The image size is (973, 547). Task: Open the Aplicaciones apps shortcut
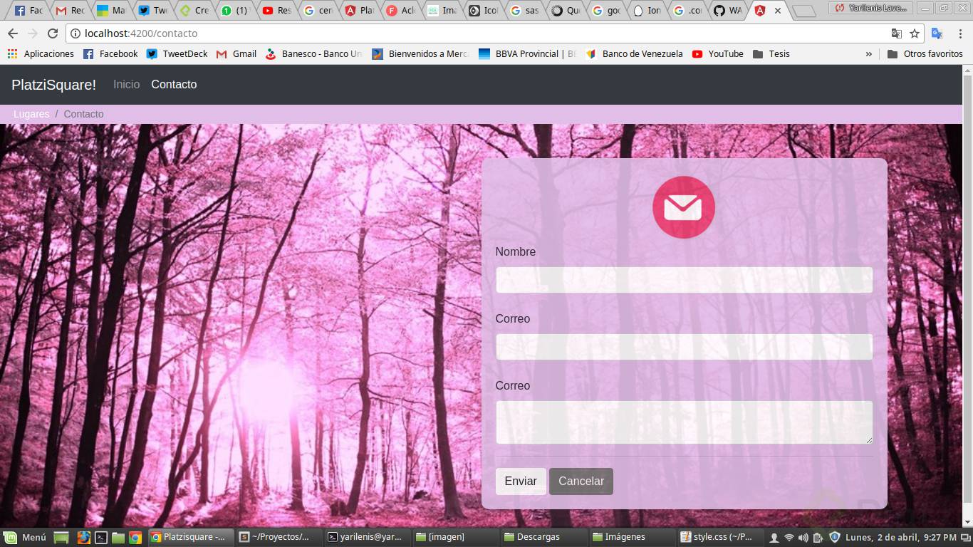tap(41, 53)
